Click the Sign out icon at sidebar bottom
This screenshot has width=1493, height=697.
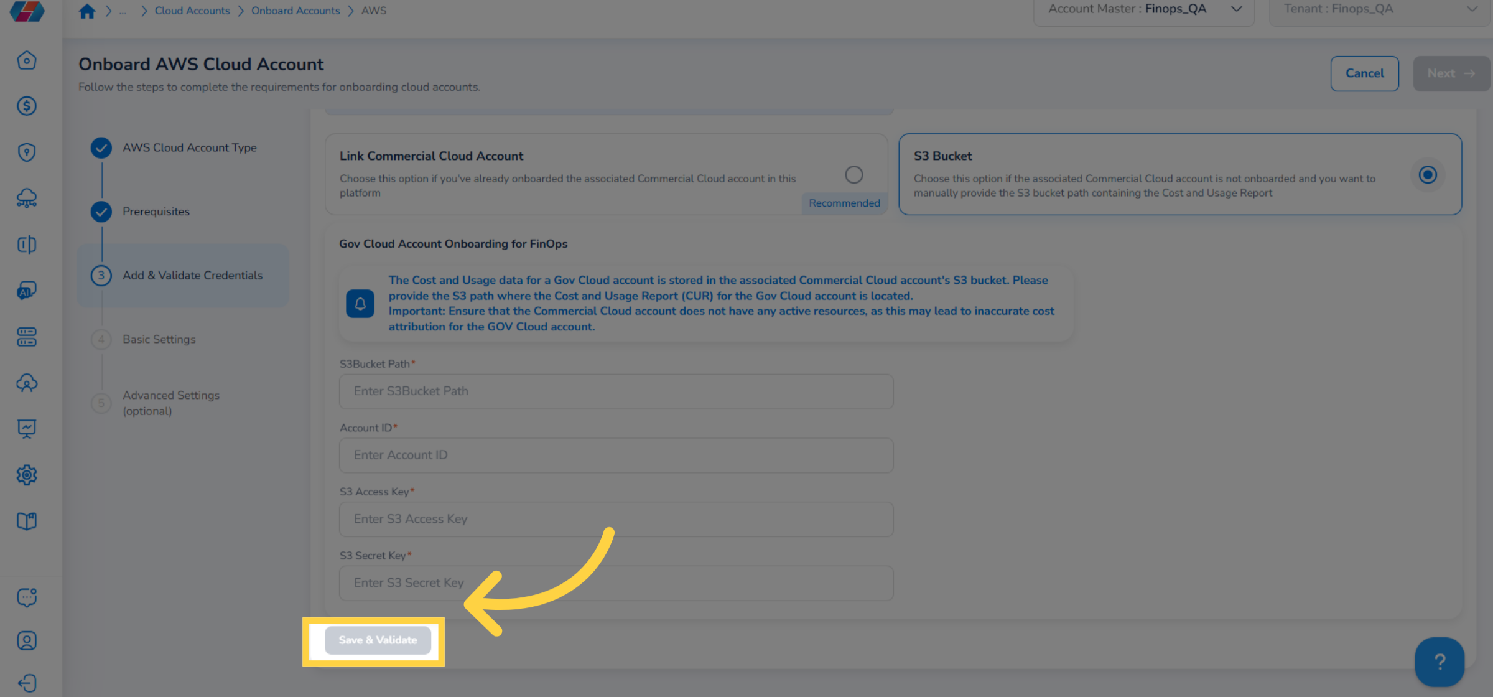(27, 683)
